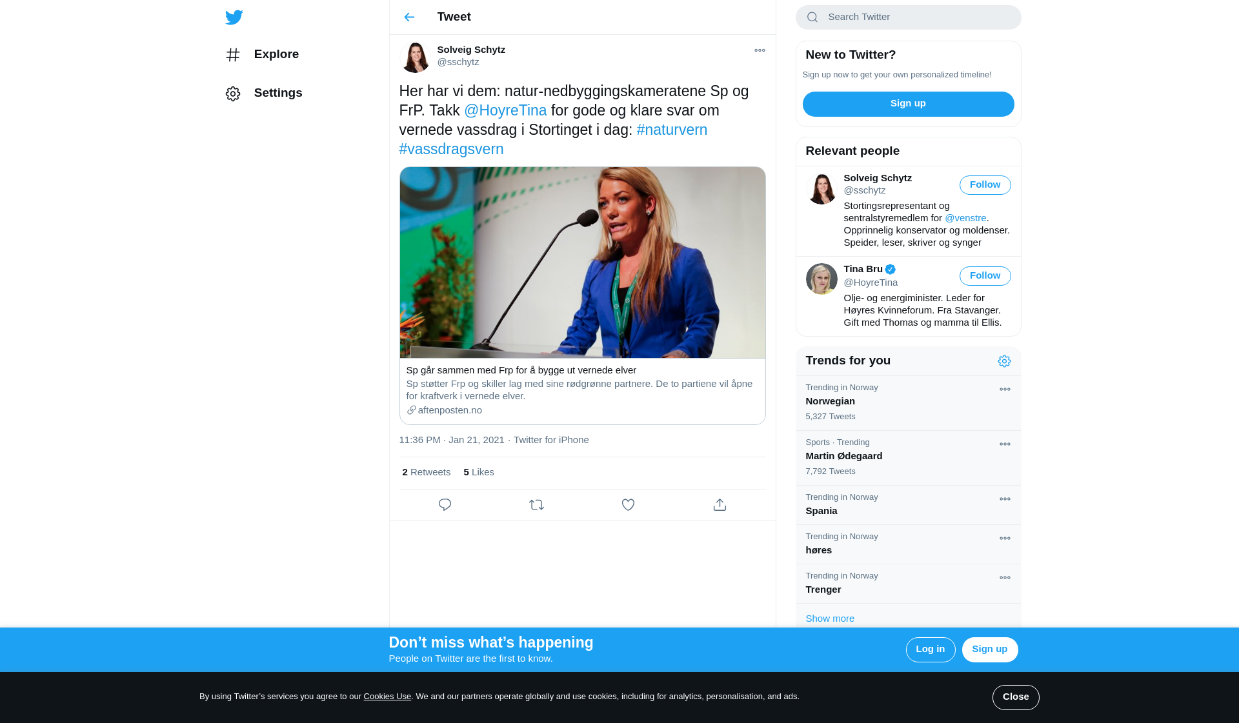Open the aftenposten.no link card
The image size is (1239, 723).
click(582, 391)
